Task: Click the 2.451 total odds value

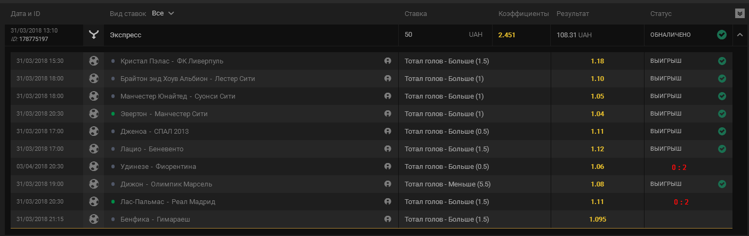Action: click(x=507, y=35)
